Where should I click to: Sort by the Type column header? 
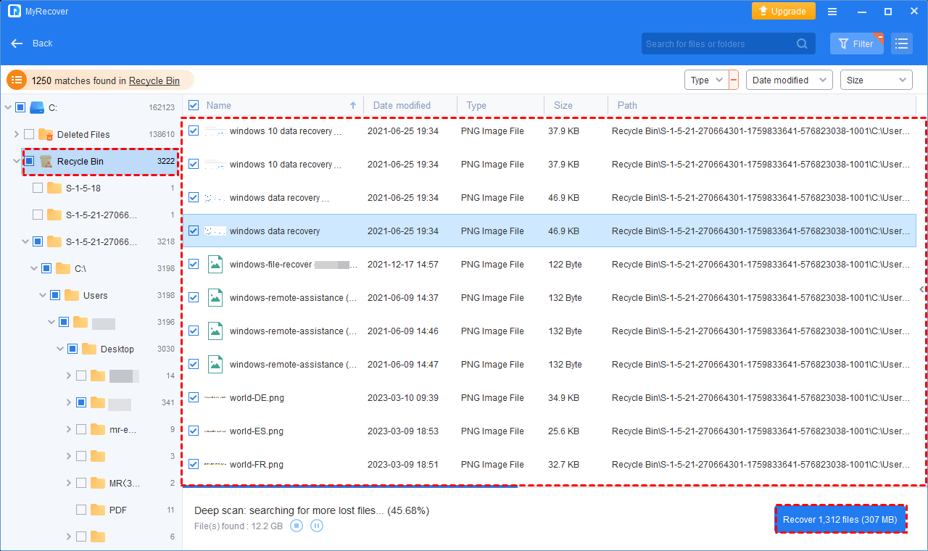tap(476, 105)
